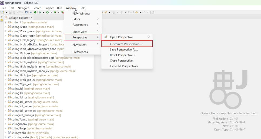261x139 pixels.
Task: Open the File menu
Action: pos(4,8)
